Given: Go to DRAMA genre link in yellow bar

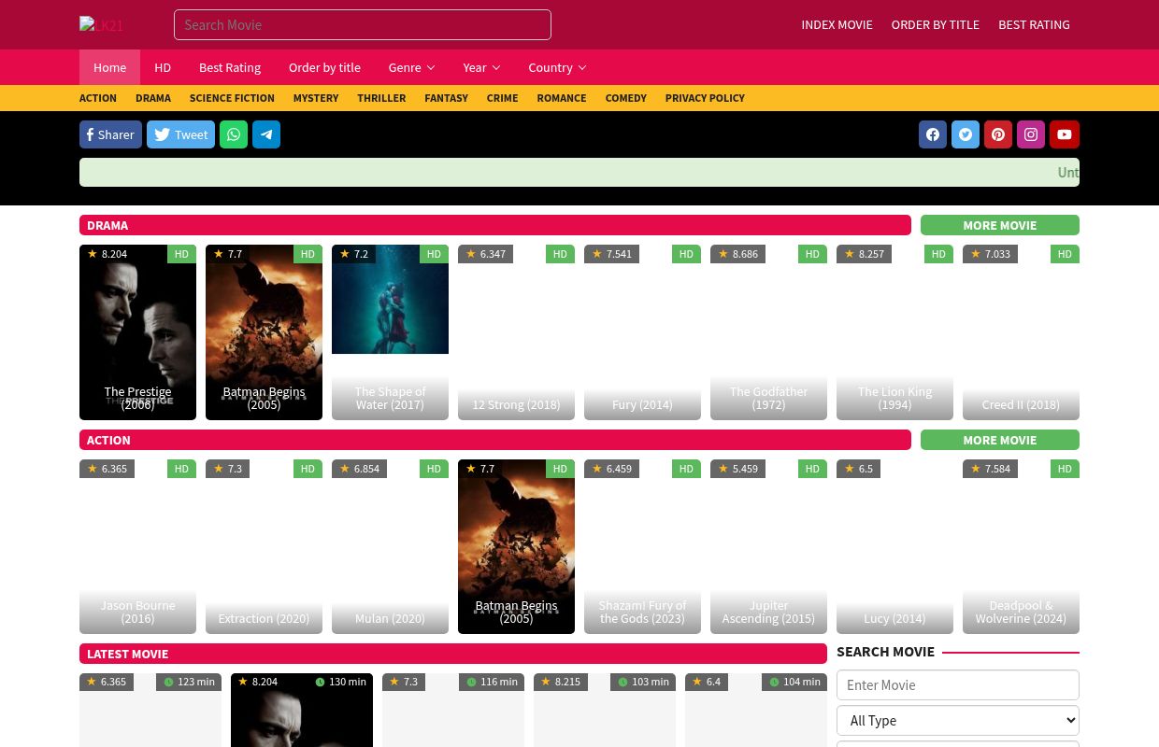Looking at the screenshot, I should pyautogui.click(x=153, y=98).
